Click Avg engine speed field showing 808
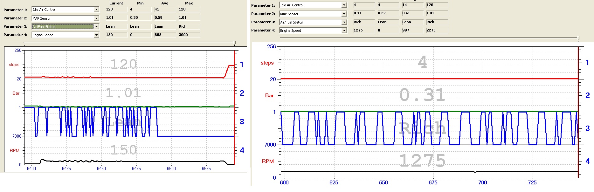594x192 pixels. (164, 35)
